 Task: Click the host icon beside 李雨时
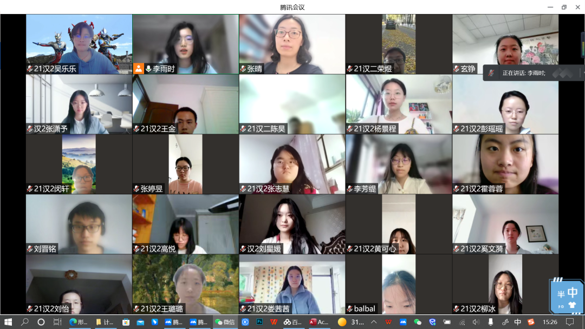click(139, 69)
